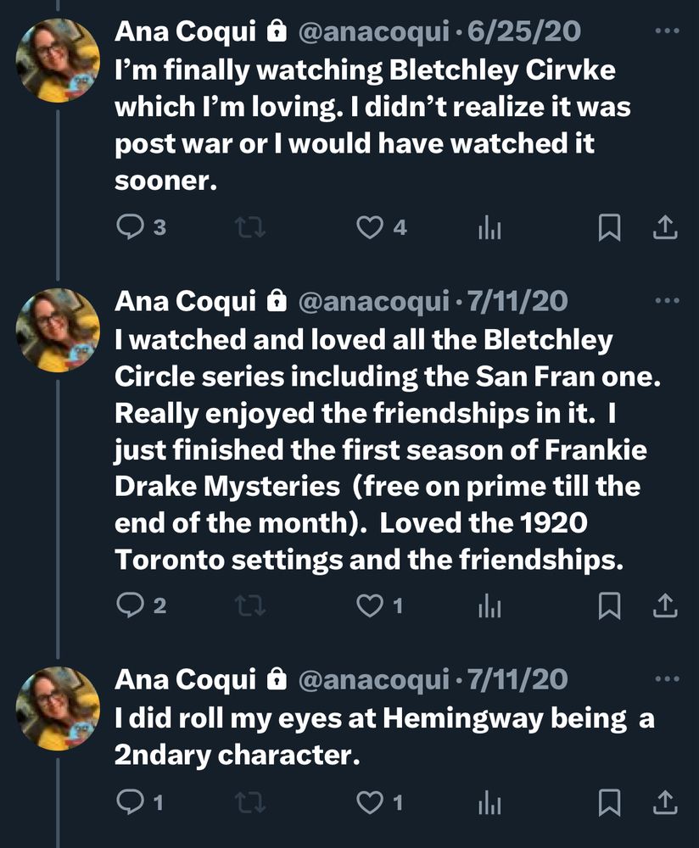Like the Hemingway 2ndary character tweet
Image resolution: width=699 pixels, height=848 pixels.
[x=370, y=802]
